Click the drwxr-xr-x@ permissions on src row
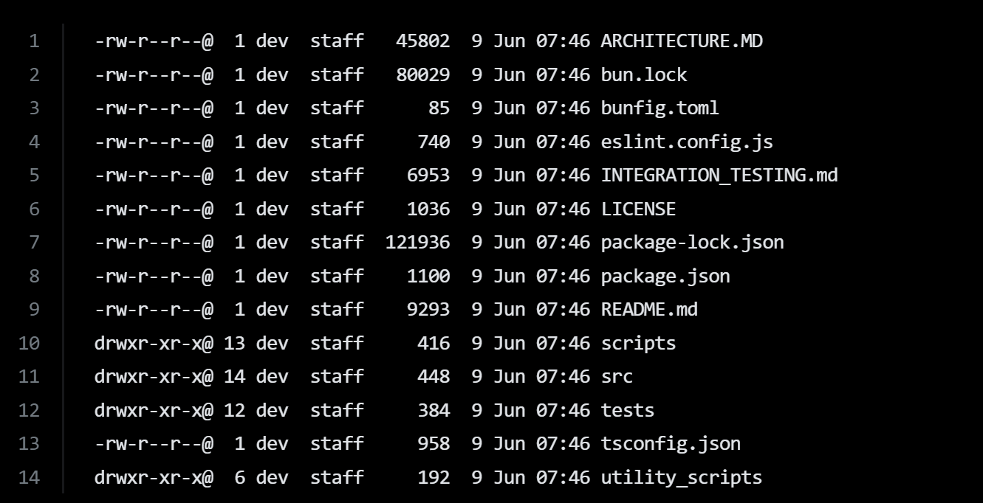The image size is (983, 503). (154, 377)
